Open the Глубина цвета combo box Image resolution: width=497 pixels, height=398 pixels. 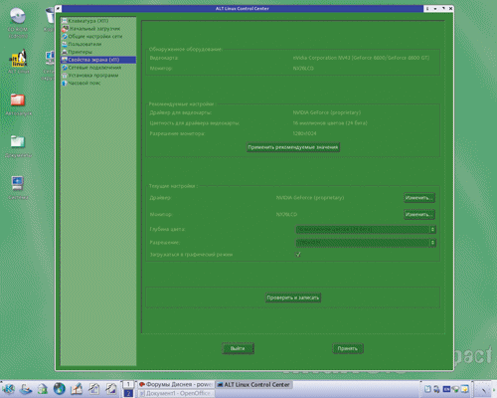366,230
